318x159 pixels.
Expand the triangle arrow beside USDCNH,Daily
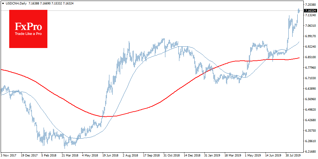coord(3,3)
